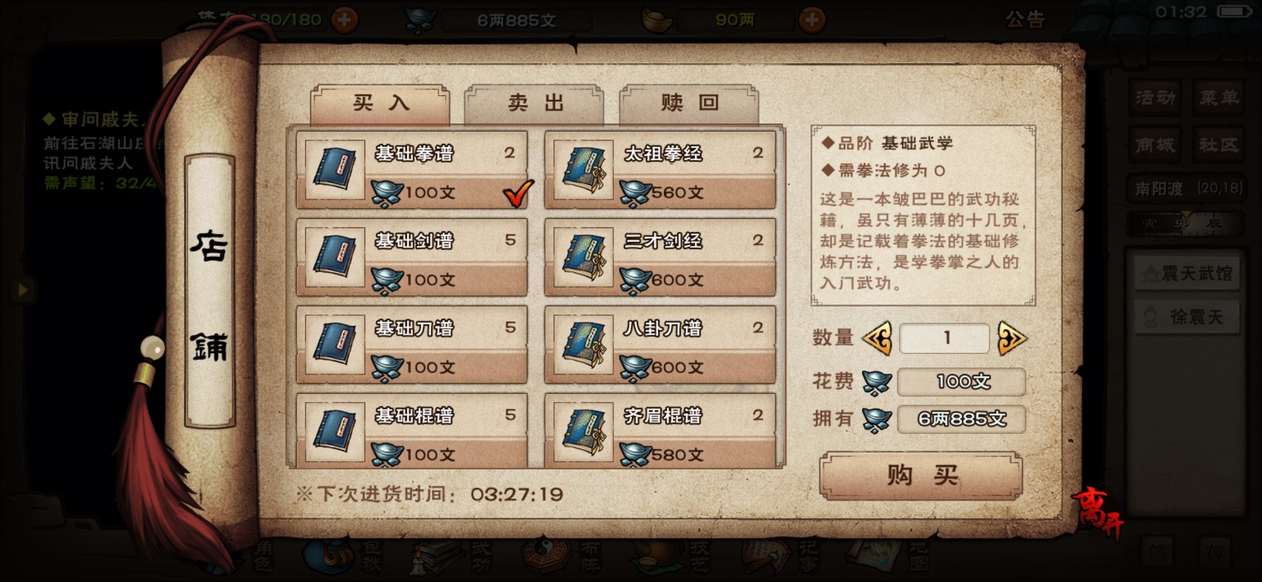Select the 基础刀谱 item row
This screenshot has width=1262, height=582.
pos(412,345)
